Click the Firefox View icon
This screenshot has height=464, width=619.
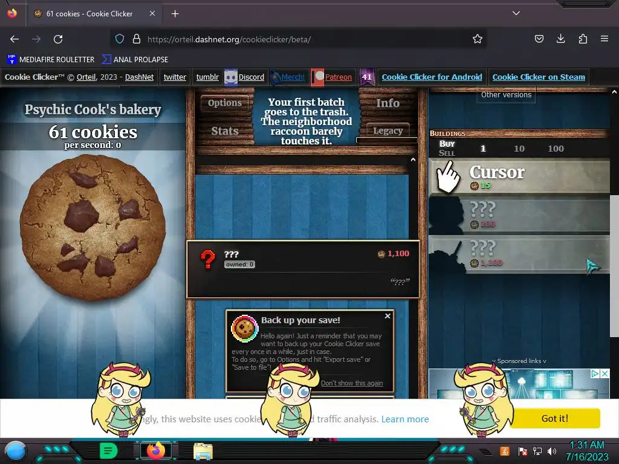12,13
